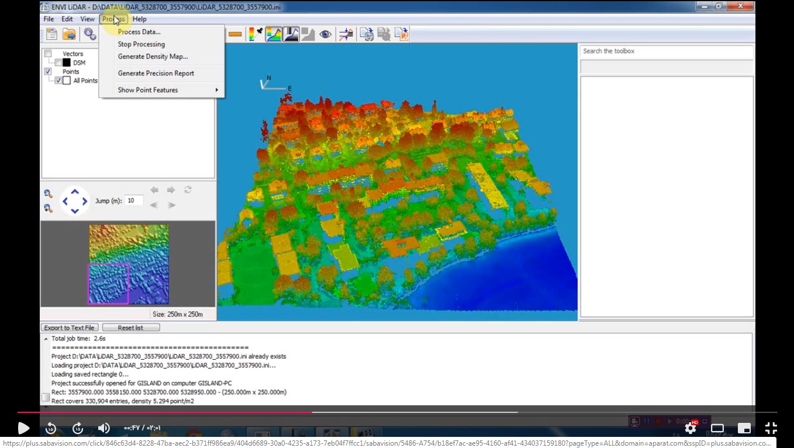Exit fullscreen video mode
This screenshot has width=794, height=448.
tap(771, 428)
